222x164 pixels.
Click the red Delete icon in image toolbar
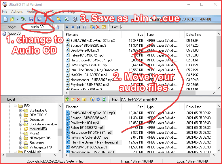click(x=98, y=27)
